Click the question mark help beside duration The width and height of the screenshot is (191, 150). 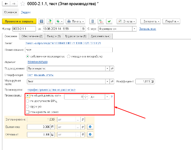pos(112,96)
